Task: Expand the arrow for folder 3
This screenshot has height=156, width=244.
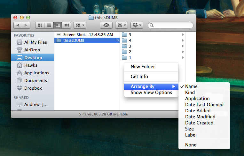Action: click(x=183, y=46)
